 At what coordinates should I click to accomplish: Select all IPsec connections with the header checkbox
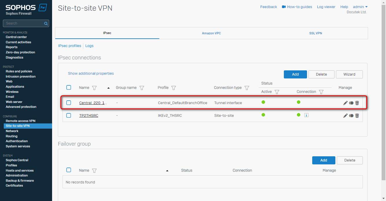pyautogui.click(x=69, y=87)
